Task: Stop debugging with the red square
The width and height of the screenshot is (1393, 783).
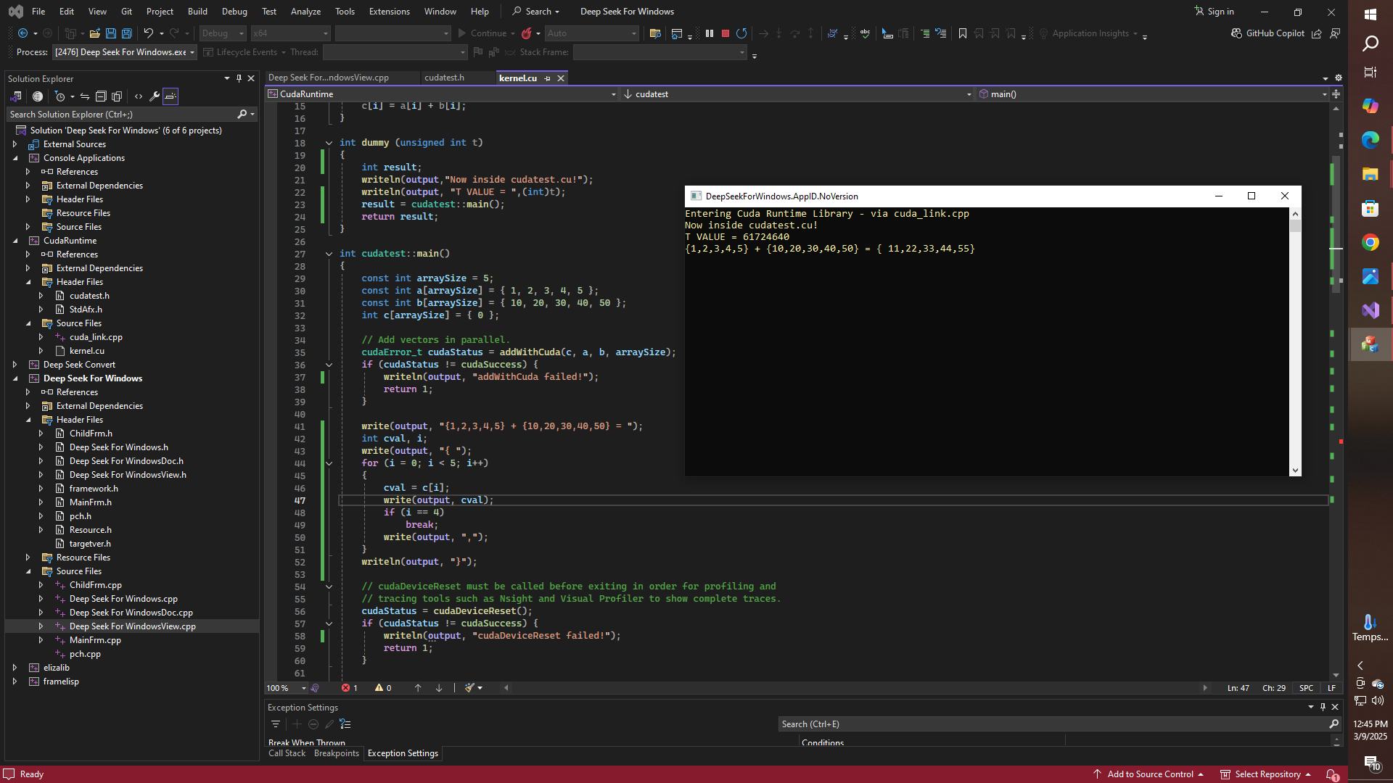Action: click(x=725, y=33)
